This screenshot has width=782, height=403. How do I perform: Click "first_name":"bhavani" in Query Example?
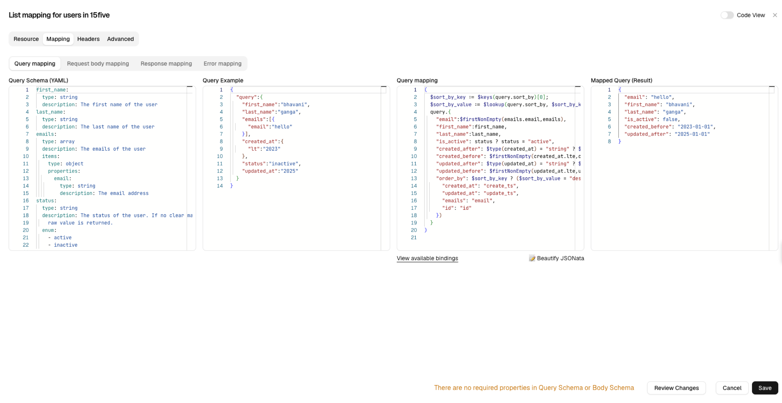pos(276,104)
